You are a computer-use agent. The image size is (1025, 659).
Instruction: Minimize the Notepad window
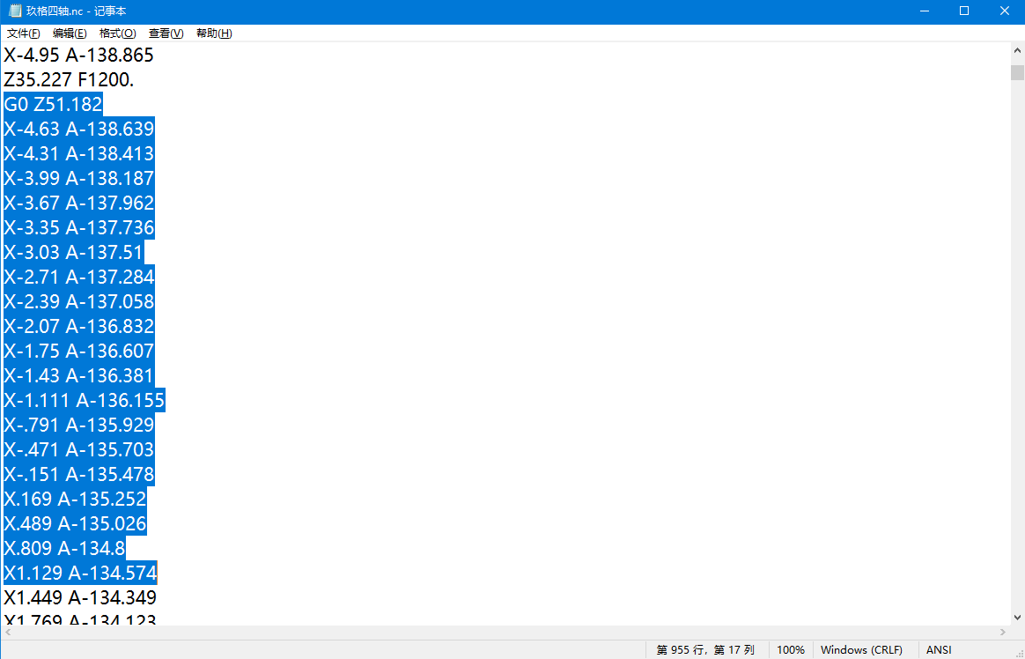[924, 11]
